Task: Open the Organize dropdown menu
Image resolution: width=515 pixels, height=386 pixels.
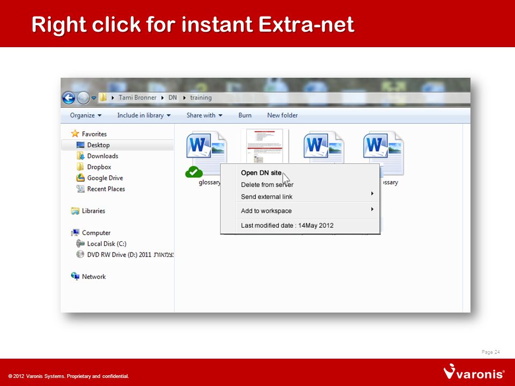Action: tap(86, 115)
